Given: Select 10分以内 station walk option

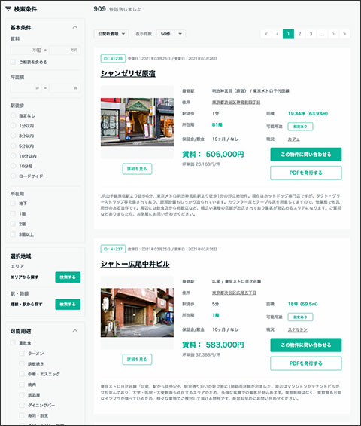Looking at the screenshot, I should click(13, 155).
